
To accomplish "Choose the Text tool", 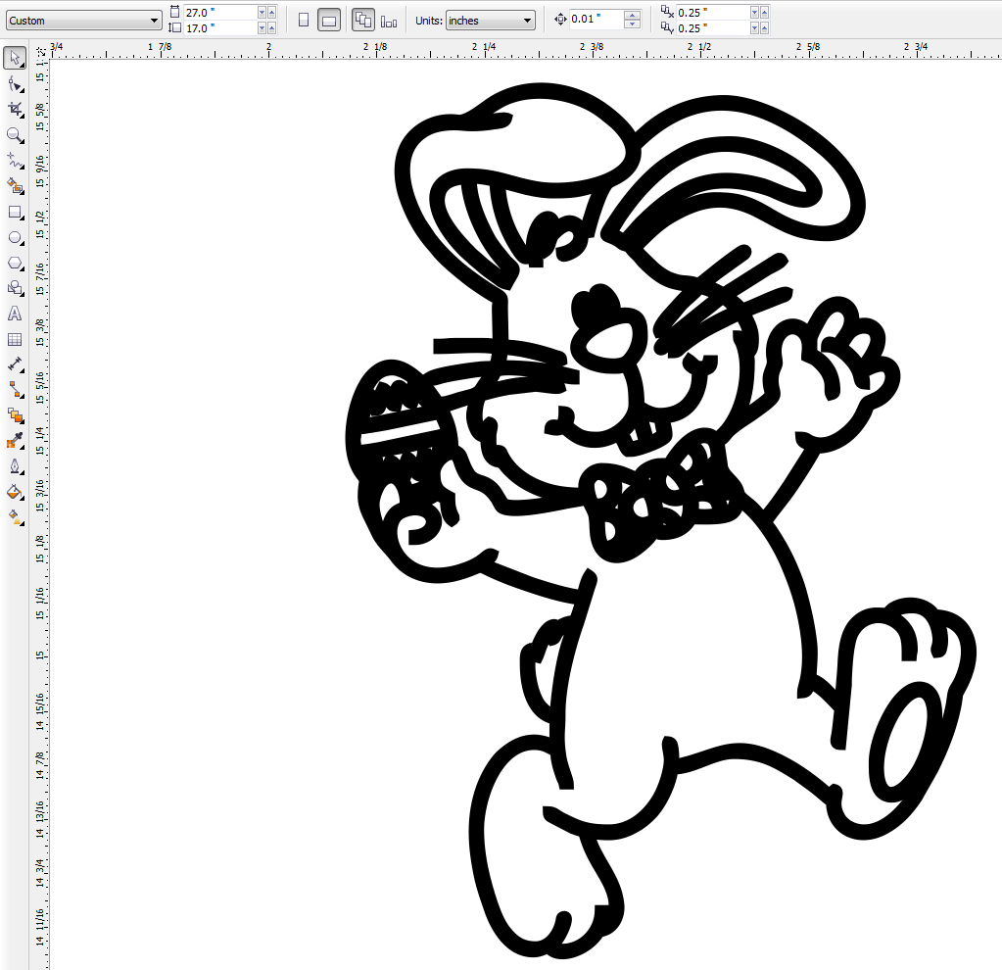I will 15,314.
